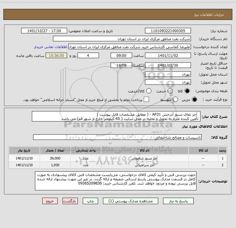
Task: Click the چاپ print button
Action: 90,201
